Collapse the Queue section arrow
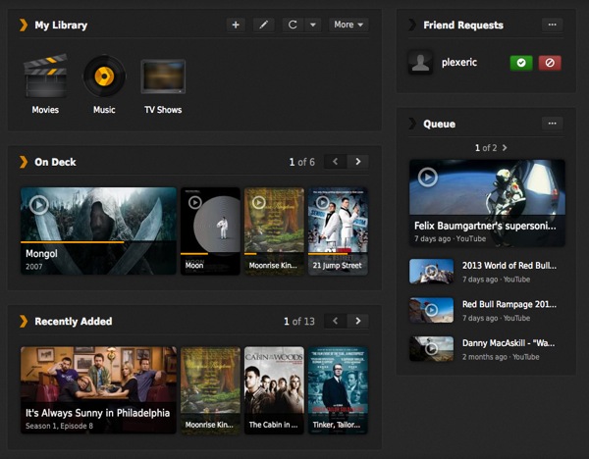This screenshot has height=459, width=589. [412, 124]
